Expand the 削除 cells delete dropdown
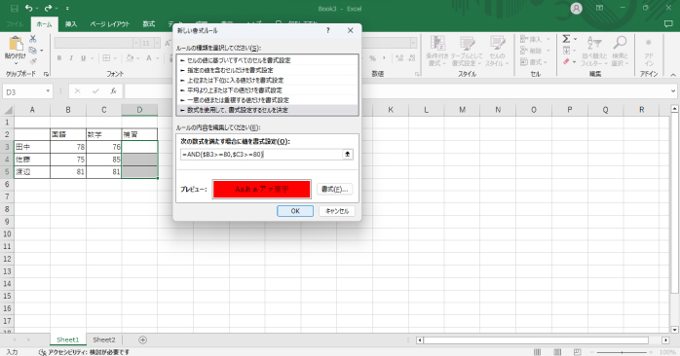Viewport: 680px width, 356px height. pyautogui.click(x=548, y=51)
